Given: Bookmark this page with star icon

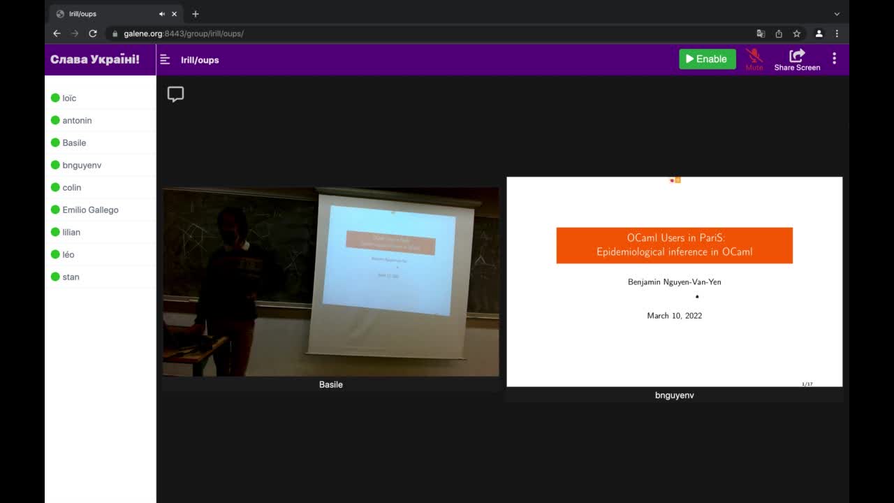Looking at the screenshot, I should click(796, 34).
